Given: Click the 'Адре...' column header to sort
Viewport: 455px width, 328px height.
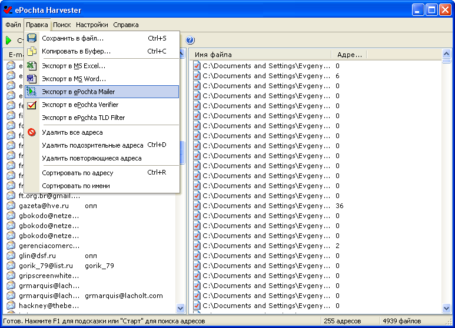Looking at the screenshot, I should pyautogui.click(x=349, y=55).
